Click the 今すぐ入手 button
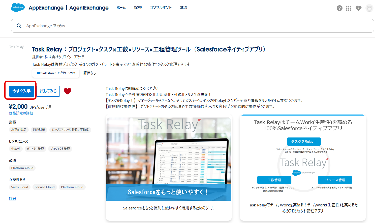Screen dimensions: 375x223 point(22,91)
